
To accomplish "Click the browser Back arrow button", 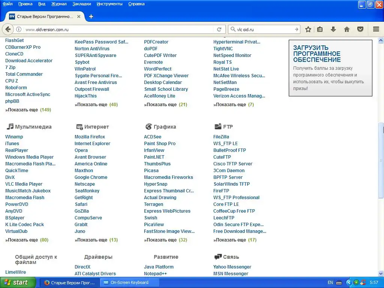I will (8, 29).
